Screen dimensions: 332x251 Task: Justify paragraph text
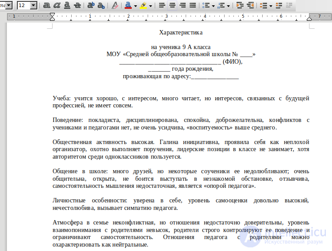click(193, 5)
